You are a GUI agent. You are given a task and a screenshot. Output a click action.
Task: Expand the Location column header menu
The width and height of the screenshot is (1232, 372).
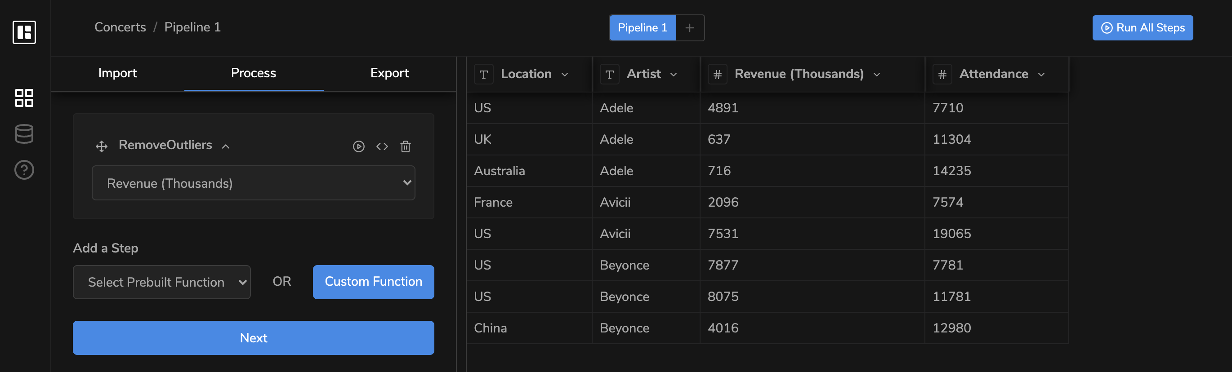coord(565,74)
